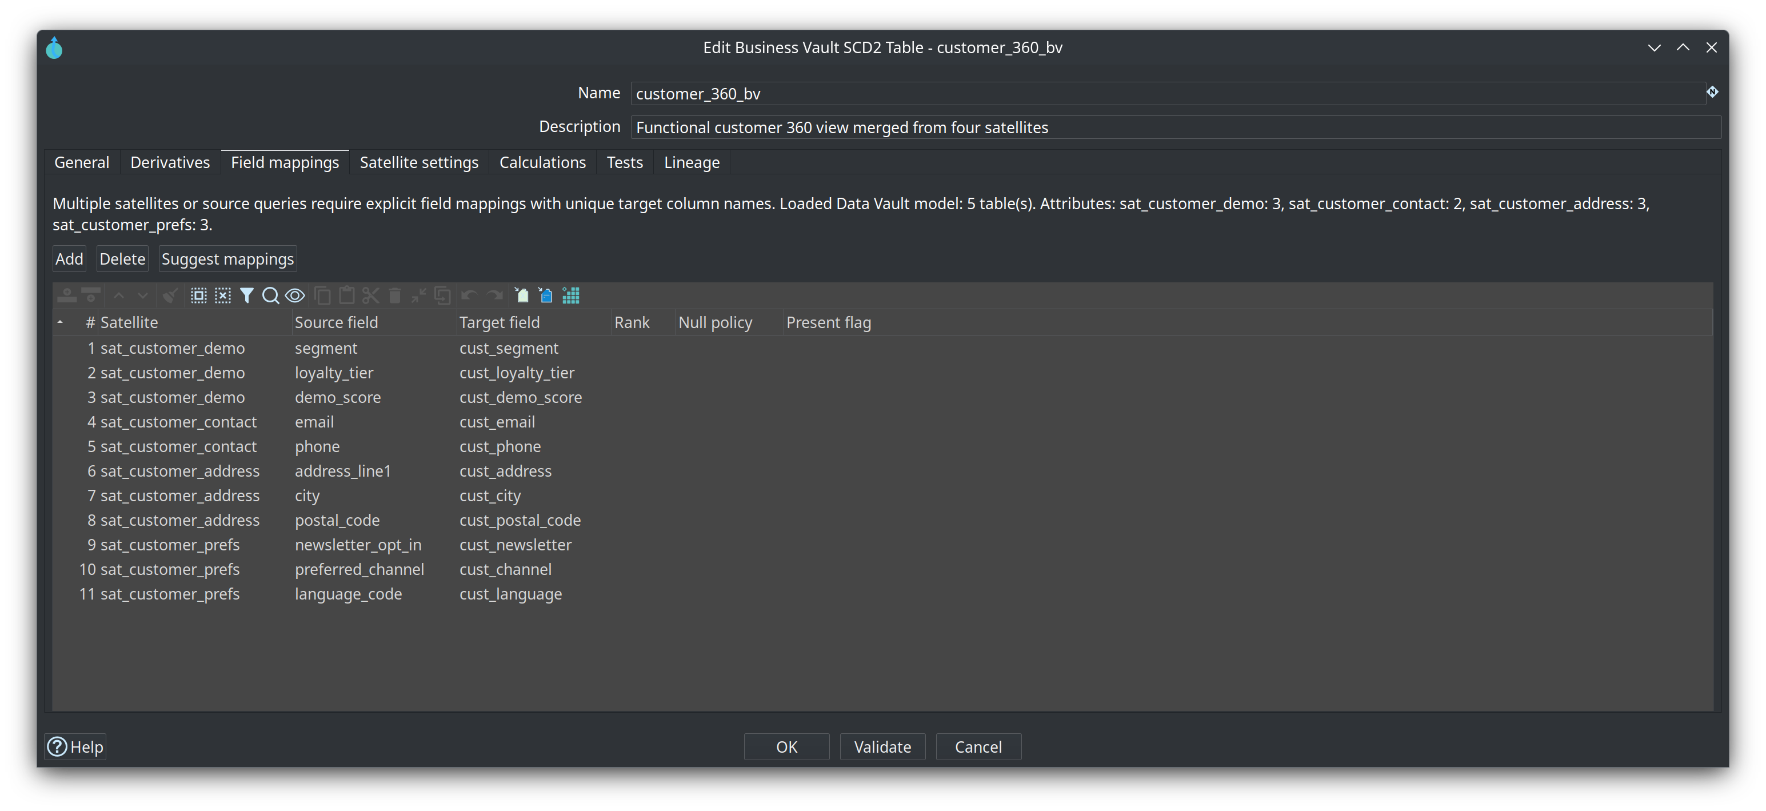1766x811 pixels.
Task: Click the magnifier search icon in toolbar
Action: coord(271,295)
